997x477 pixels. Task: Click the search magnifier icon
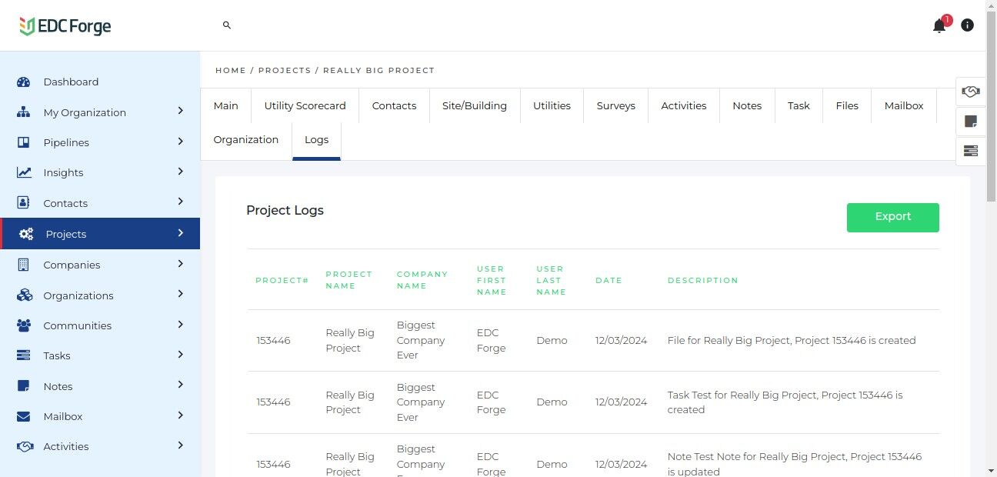tap(227, 25)
